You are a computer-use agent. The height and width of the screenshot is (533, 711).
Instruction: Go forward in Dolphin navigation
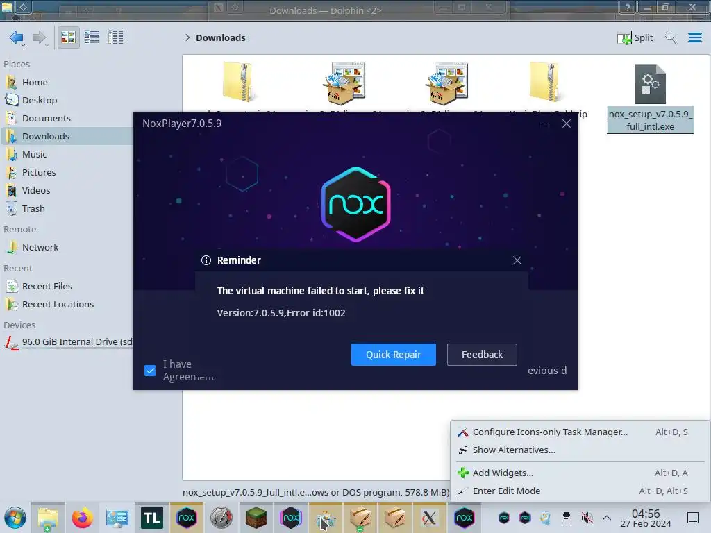40,37
